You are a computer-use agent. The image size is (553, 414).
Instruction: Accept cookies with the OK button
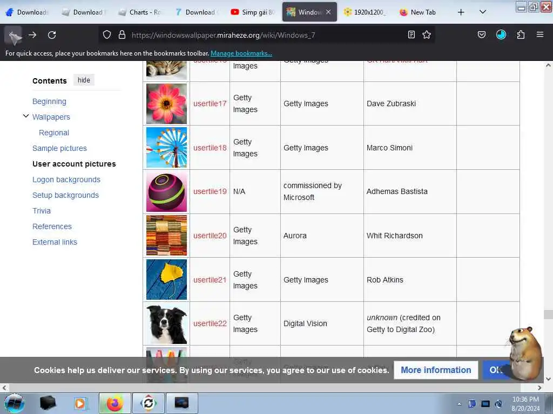(x=496, y=370)
